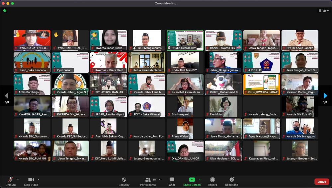Open the Reactions picker
Viewport: 332px width, 188px height.
click(231, 181)
